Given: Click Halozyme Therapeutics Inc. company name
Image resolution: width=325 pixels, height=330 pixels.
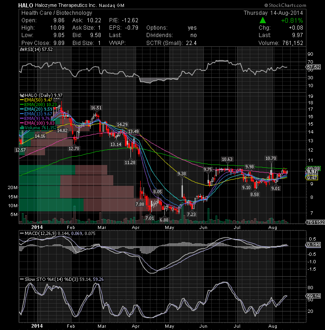Looking at the screenshot, I should click(x=66, y=5).
